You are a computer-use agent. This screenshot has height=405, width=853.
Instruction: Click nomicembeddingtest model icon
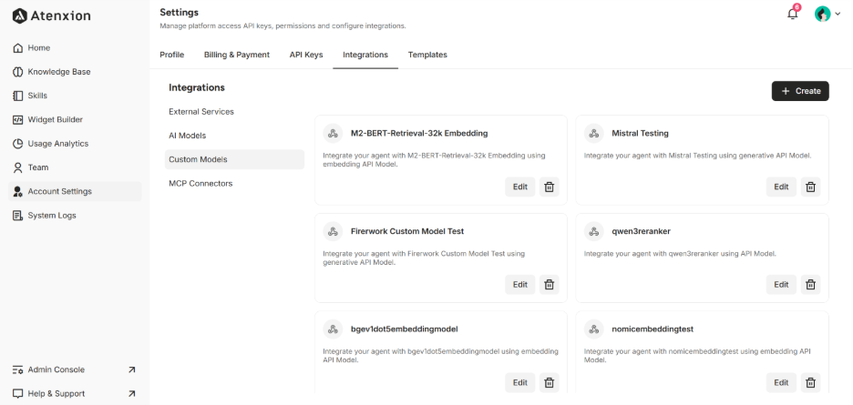(x=594, y=329)
